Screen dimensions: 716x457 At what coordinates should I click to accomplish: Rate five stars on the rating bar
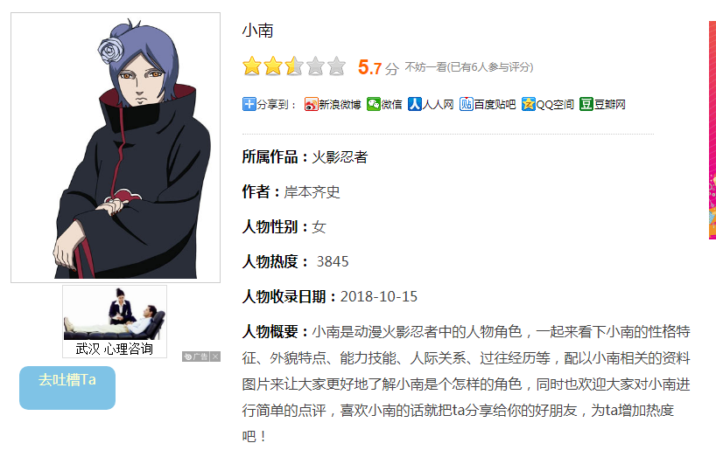click(x=336, y=66)
